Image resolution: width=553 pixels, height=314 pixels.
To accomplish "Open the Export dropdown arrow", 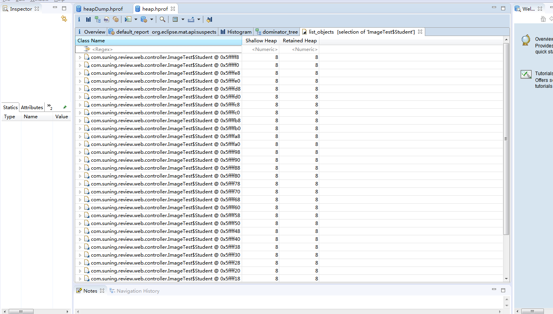I will (199, 19).
